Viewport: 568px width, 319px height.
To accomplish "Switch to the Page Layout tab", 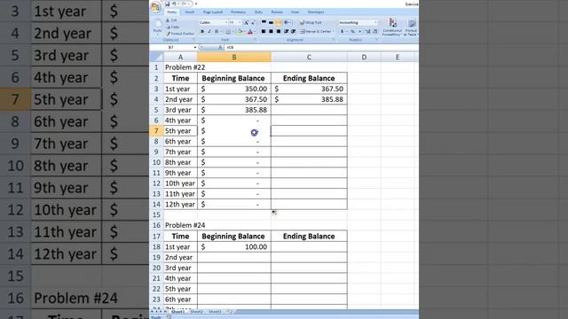I will point(213,12).
